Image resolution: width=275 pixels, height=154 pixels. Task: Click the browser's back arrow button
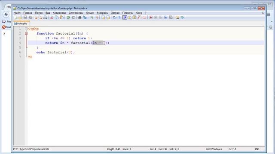coord(6,14)
